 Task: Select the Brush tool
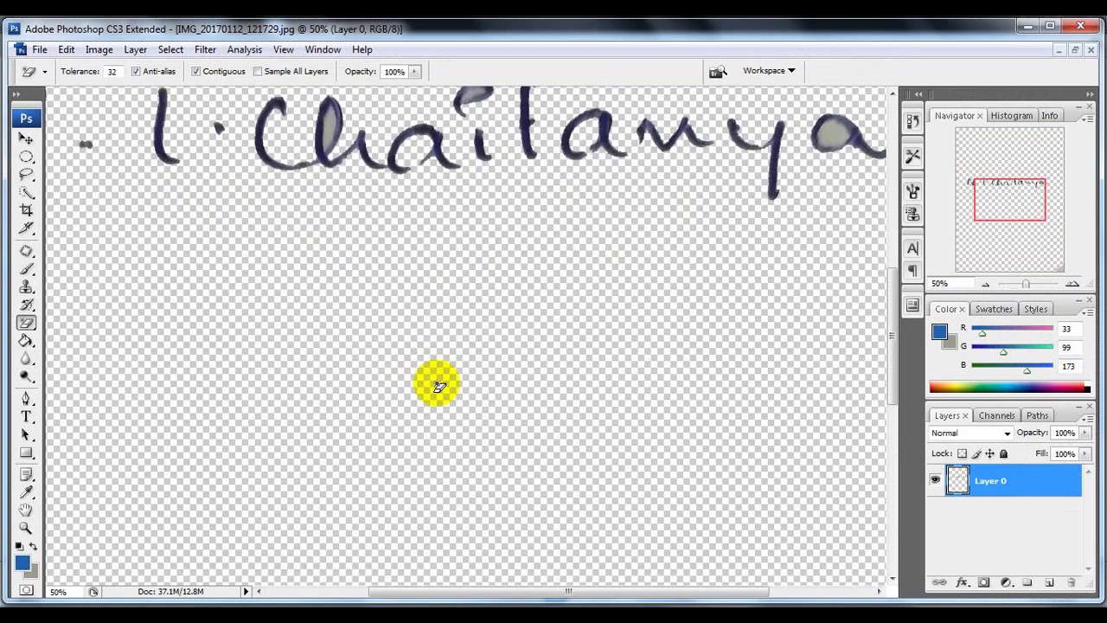pos(26,269)
